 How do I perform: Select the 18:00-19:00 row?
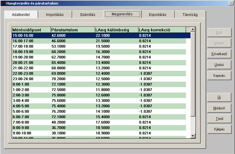99,52
